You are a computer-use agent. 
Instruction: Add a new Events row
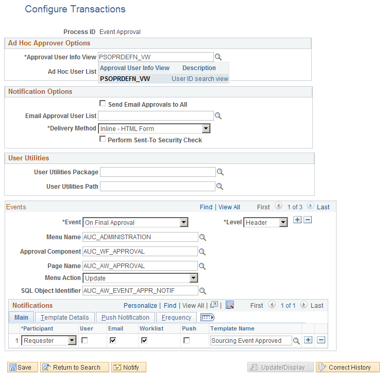297,220
